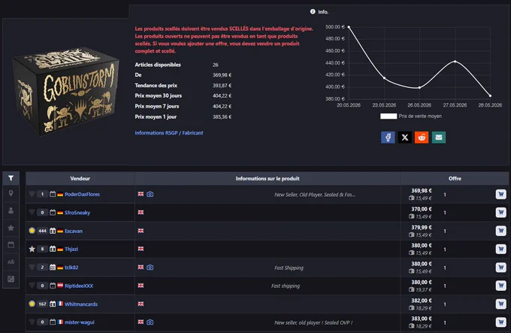The width and height of the screenshot is (511, 333).
Task: Sort by Offre column header
Action: pyautogui.click(x=455, y=178)
